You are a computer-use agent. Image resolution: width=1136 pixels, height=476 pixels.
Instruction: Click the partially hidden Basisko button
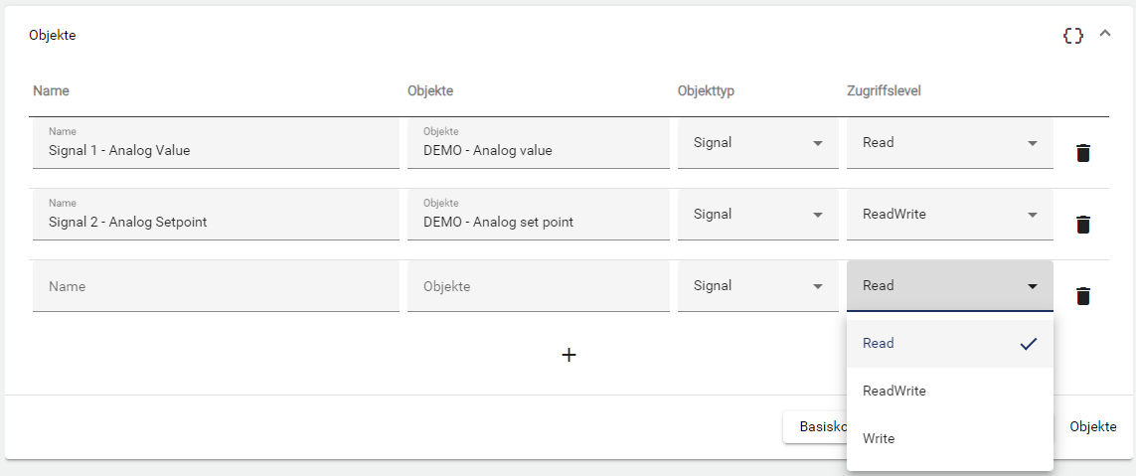pyautogui.click(x=815, y=427)
